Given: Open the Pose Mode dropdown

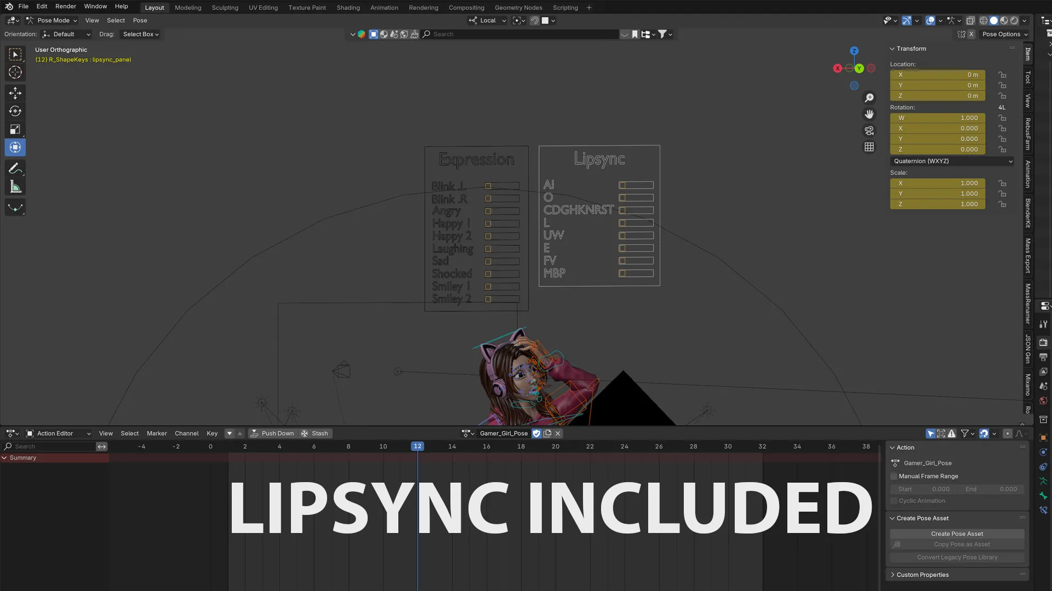Looking at the screenshot, I should (x=52, y=20).
